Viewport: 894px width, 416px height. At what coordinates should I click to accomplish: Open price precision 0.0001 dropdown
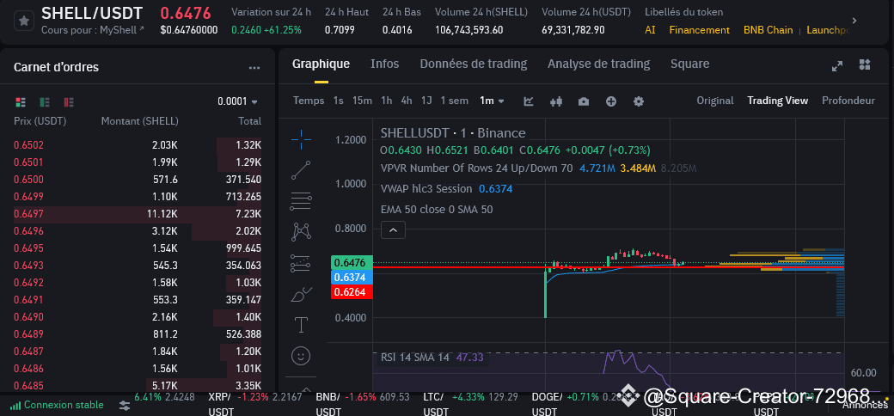(x=238, y=101)
